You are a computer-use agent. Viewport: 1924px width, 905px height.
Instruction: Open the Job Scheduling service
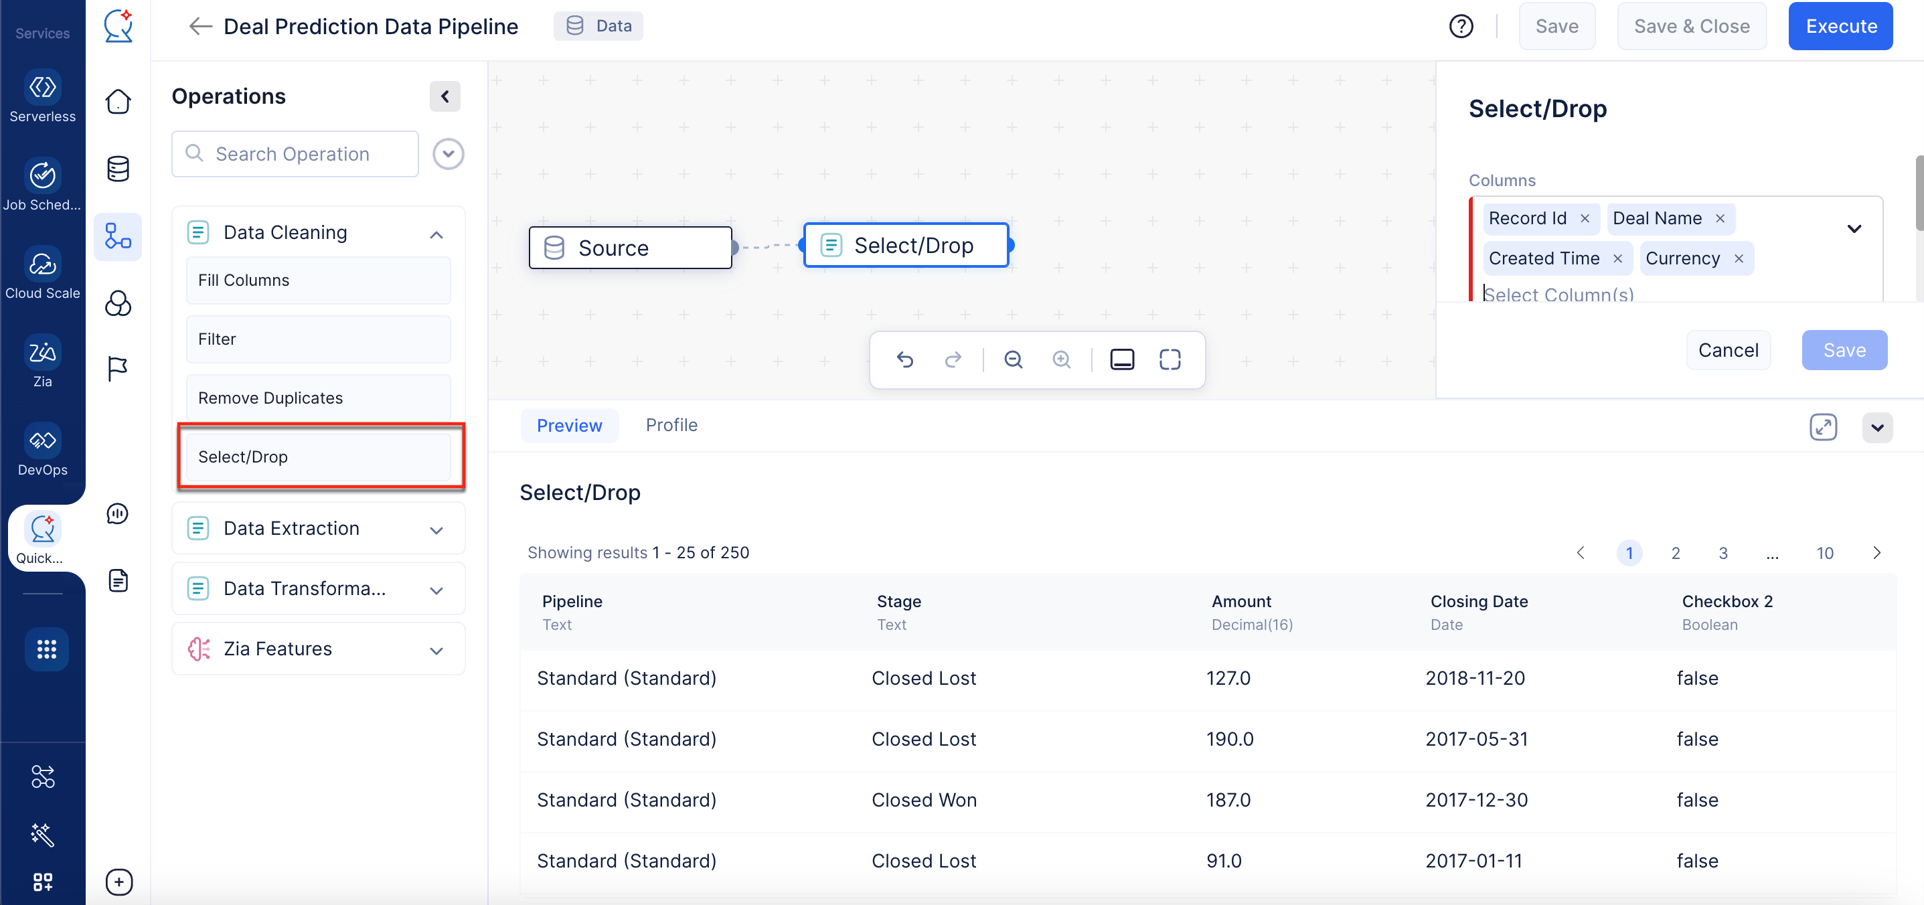pos(43,185)
